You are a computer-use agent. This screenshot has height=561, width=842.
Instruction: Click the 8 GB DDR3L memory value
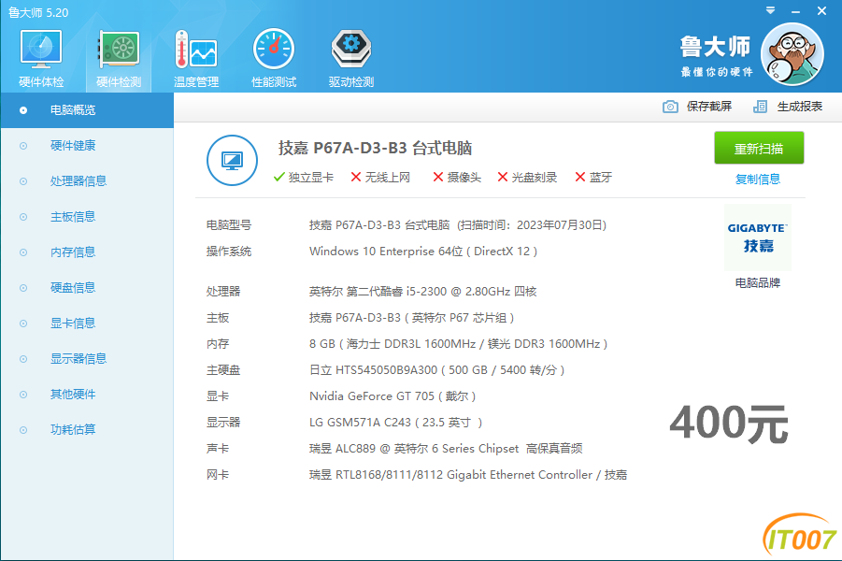458,344
